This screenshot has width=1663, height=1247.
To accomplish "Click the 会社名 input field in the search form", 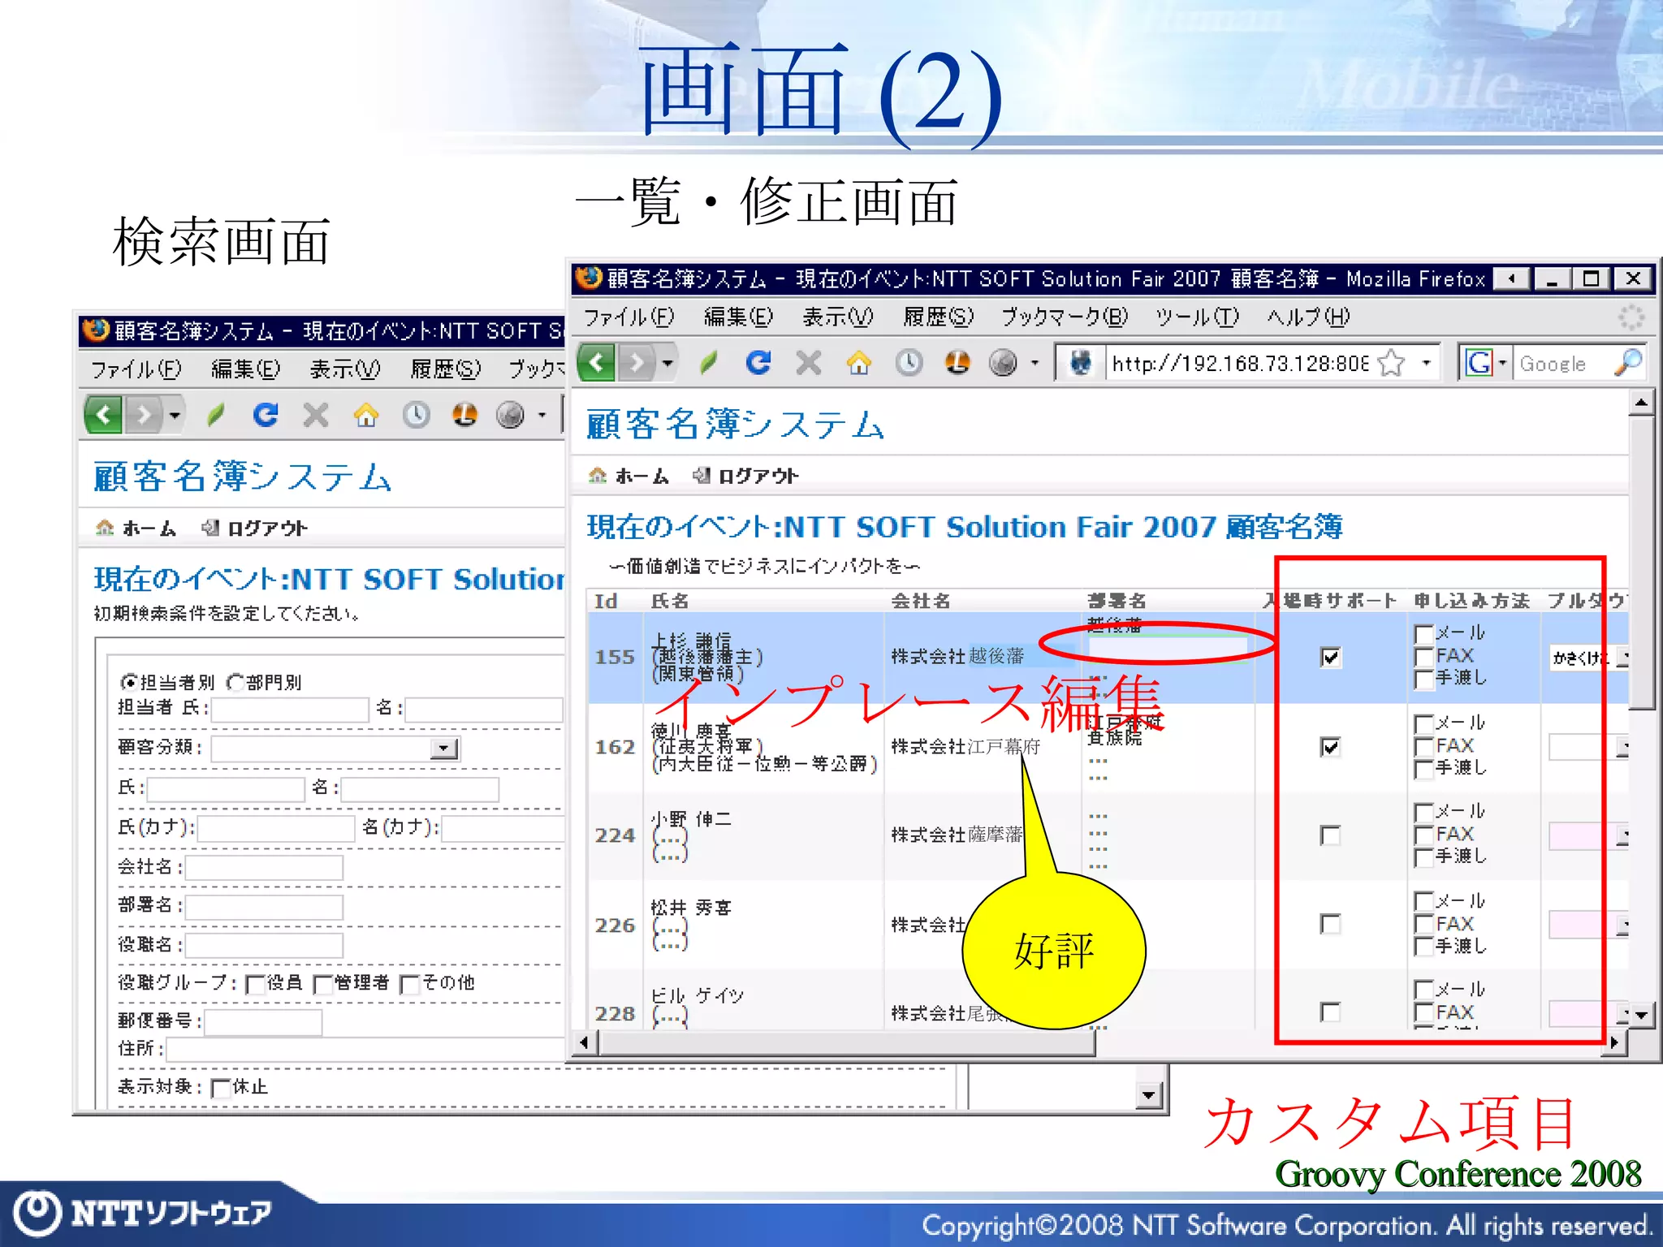I will click(x=265, y=867).
